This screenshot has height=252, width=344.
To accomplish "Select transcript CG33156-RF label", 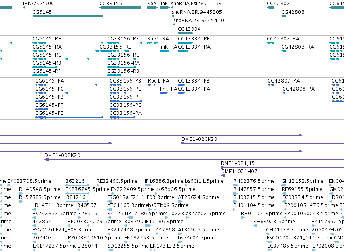I will coord(123,39).
